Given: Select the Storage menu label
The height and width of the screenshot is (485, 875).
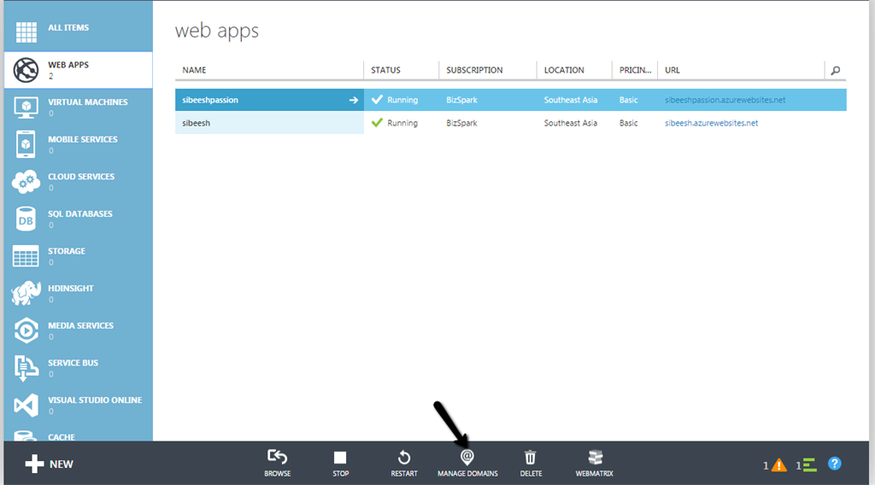Looking at the screenshot, I should tap(67, 251).
